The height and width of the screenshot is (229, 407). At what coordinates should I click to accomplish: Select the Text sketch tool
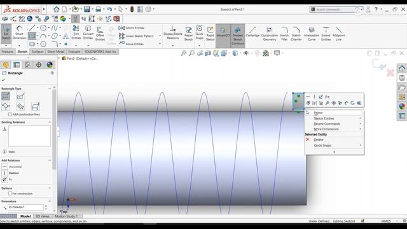(x=66, y=36)
